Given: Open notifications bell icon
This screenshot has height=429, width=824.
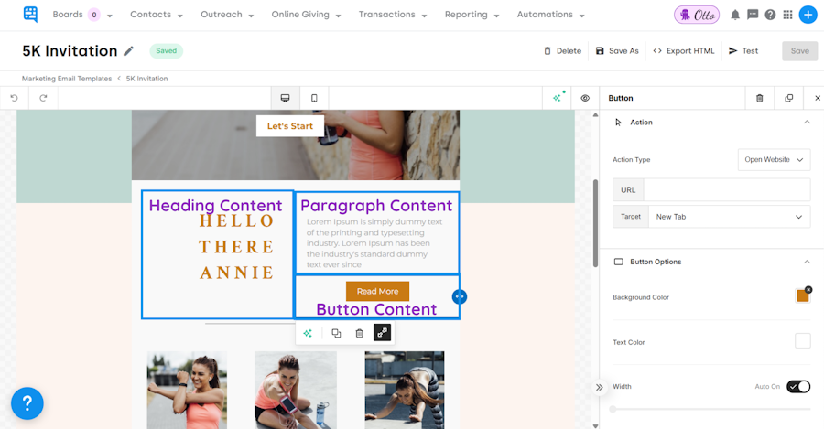Looking at the screenshot, I should (735, 15).
